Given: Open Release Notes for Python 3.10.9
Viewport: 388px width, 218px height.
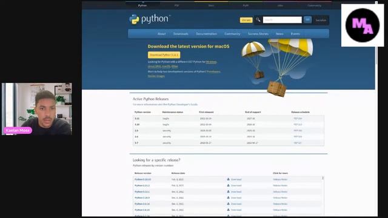Looking at the screenshot, I should click(x=280, y=198).
